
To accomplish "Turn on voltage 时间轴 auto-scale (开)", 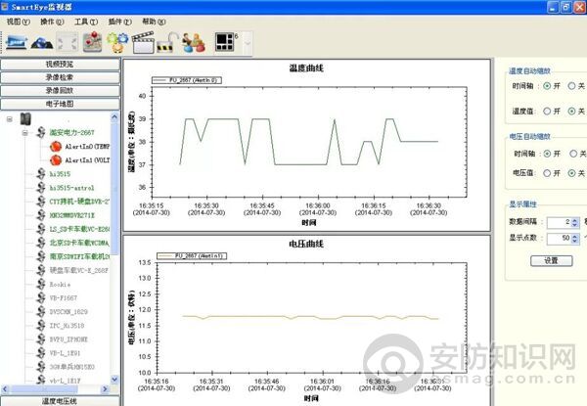I will tap(547, 154).
